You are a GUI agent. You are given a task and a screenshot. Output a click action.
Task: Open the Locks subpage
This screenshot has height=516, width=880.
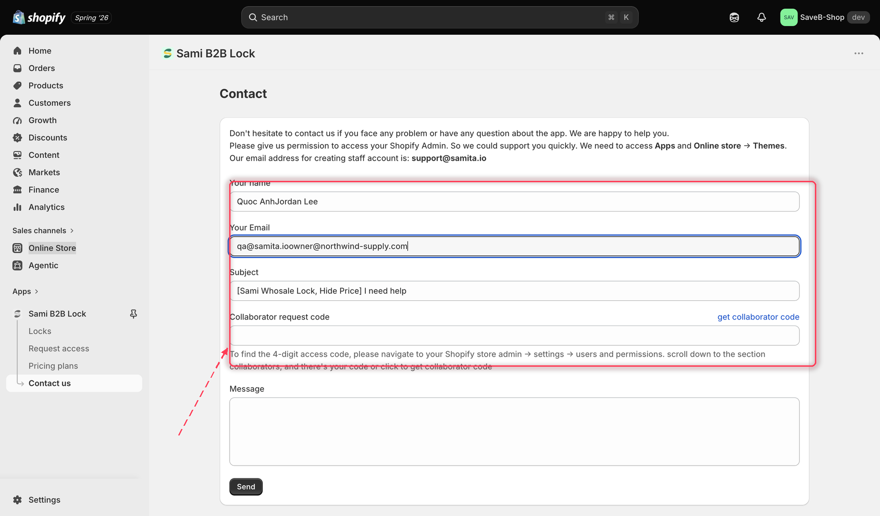click(40, 331)
